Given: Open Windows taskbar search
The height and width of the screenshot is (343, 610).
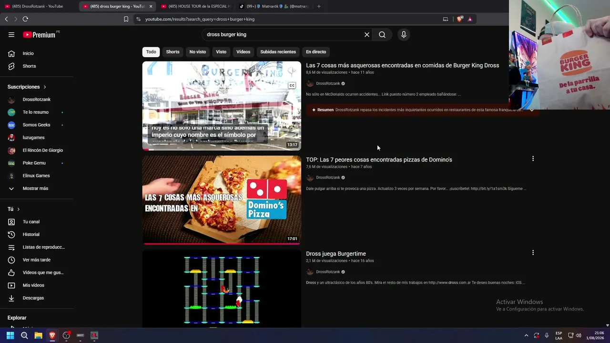Looking at the screenshot, I should [24, 335].
